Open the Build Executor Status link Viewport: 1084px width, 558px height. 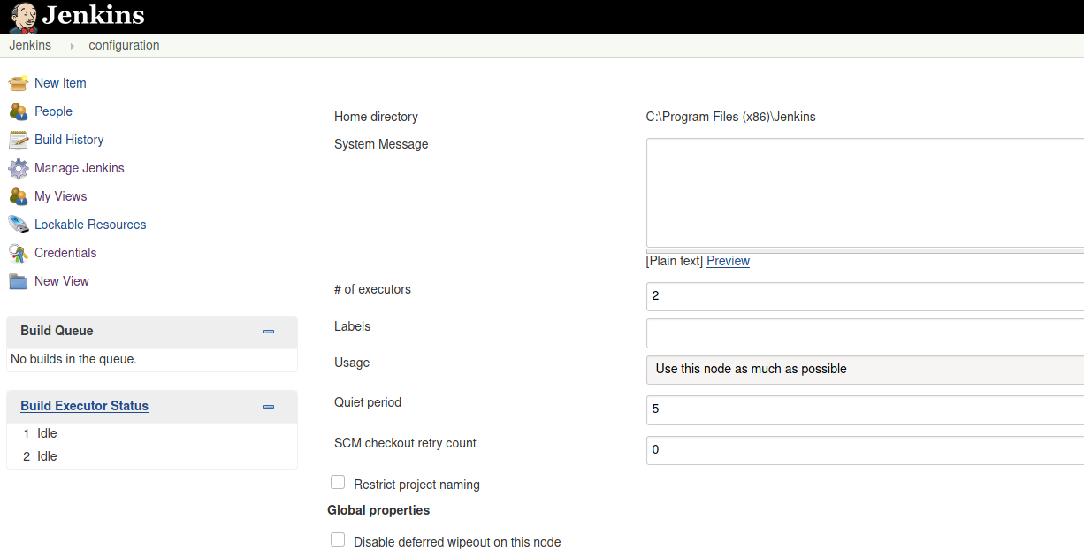84,406
